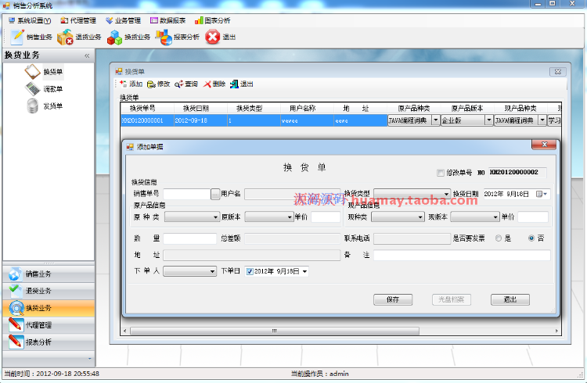Open the 下单日 date dropdown arrow
Screen dimensions: 587x383
(x=304, y=271)
